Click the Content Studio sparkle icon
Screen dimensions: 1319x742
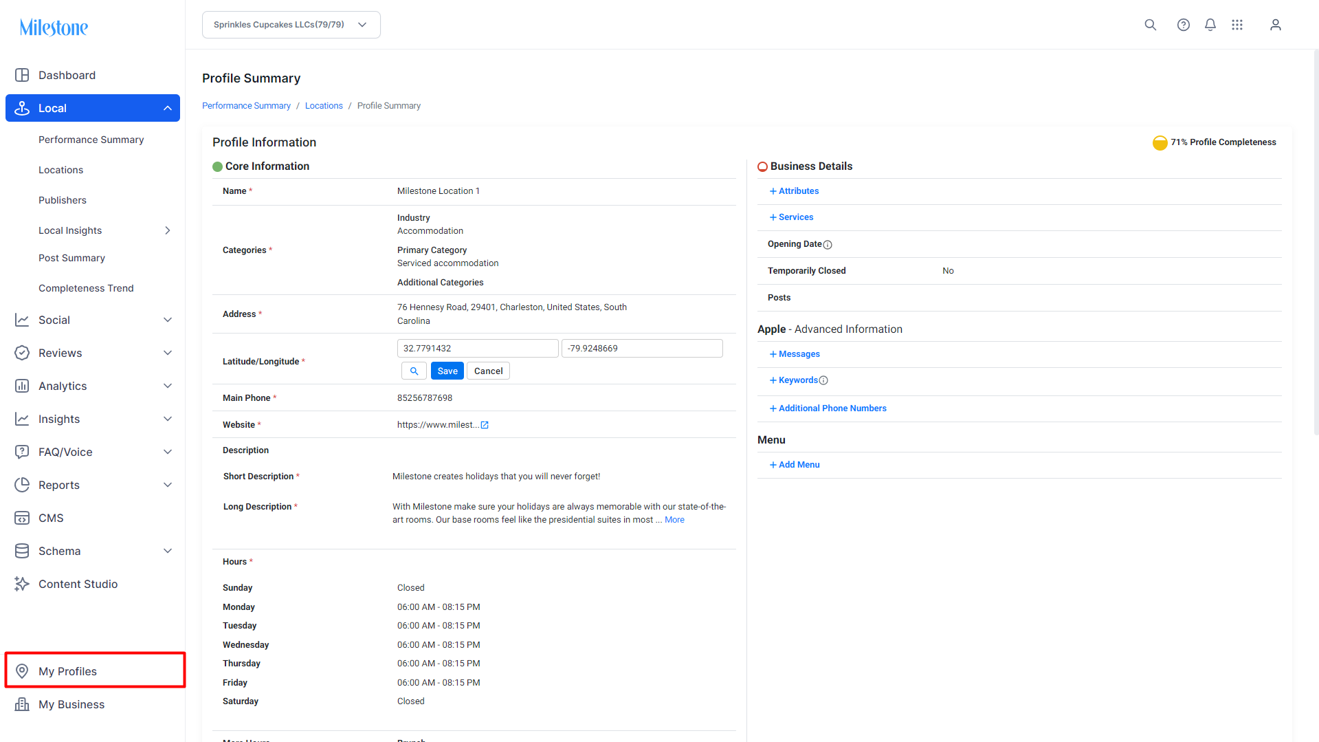[x=22, y=584]
